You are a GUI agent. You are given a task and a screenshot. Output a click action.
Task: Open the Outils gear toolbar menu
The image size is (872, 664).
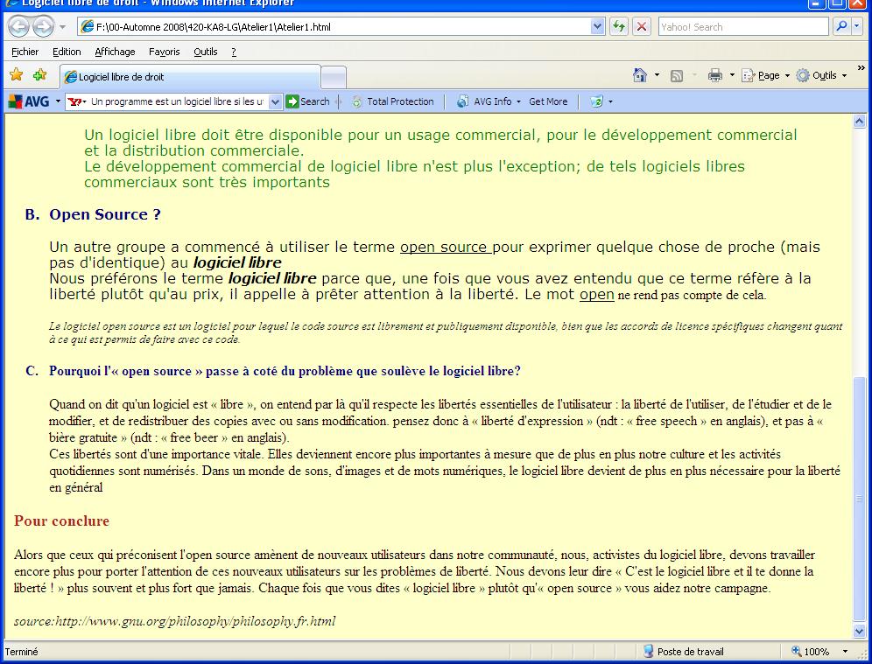pyautogui.click(x=821, y=75)
